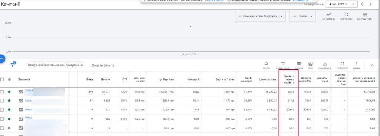Click the 200,46 value cell

pyautogui.click(x=290, y=110)
